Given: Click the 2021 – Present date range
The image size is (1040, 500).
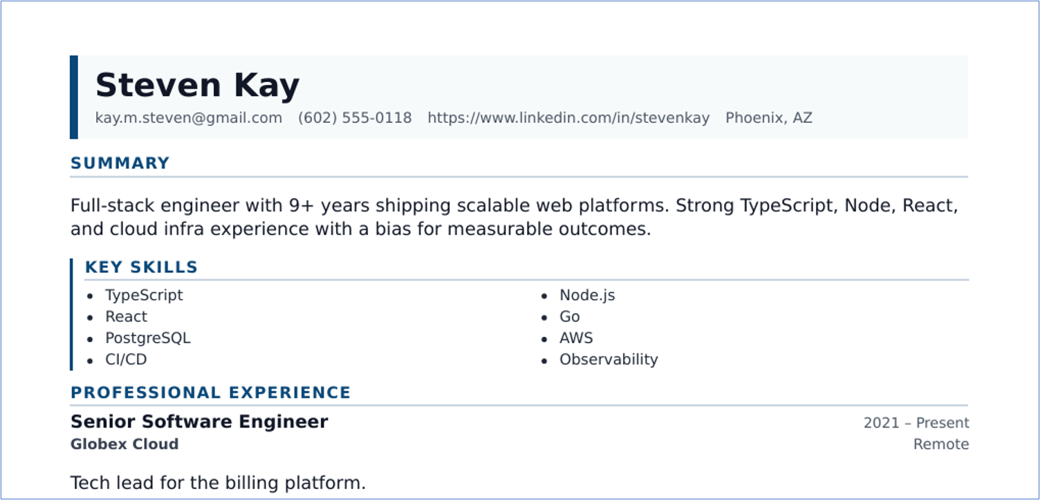Looking at the screenshot, I should [916, 423].
